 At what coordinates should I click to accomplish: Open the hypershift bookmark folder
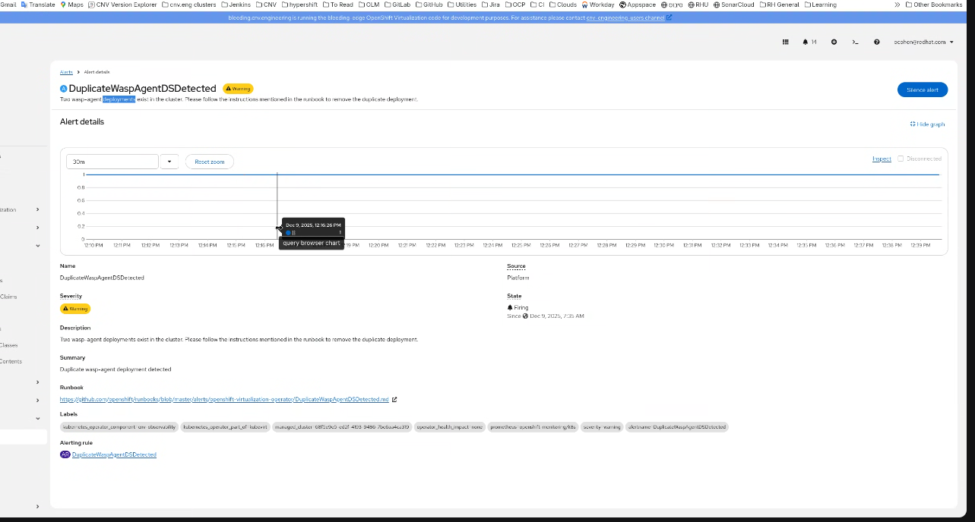pos(299,5)
